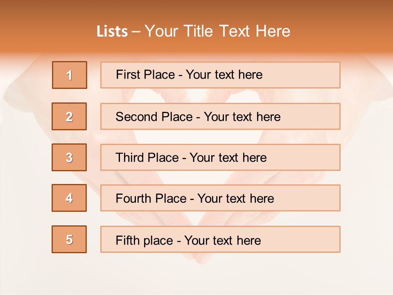Click the words 'Second Place' in the list
This screenshot has width=393, height=295.
click(154, 117)
